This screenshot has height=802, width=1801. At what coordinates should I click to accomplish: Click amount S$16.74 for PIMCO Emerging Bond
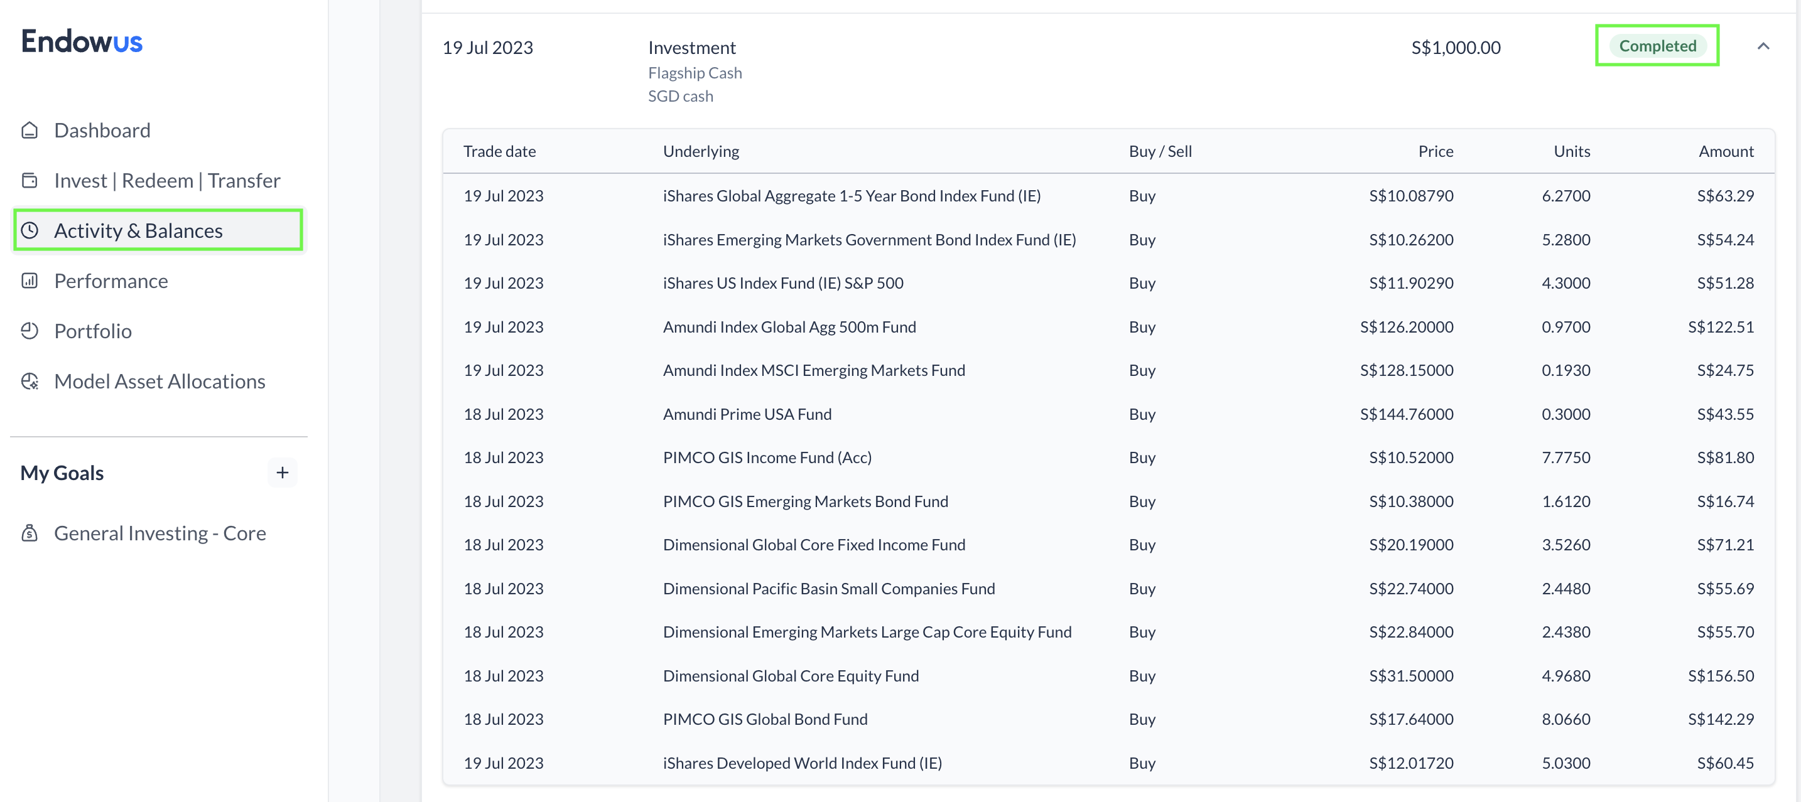1726,501
